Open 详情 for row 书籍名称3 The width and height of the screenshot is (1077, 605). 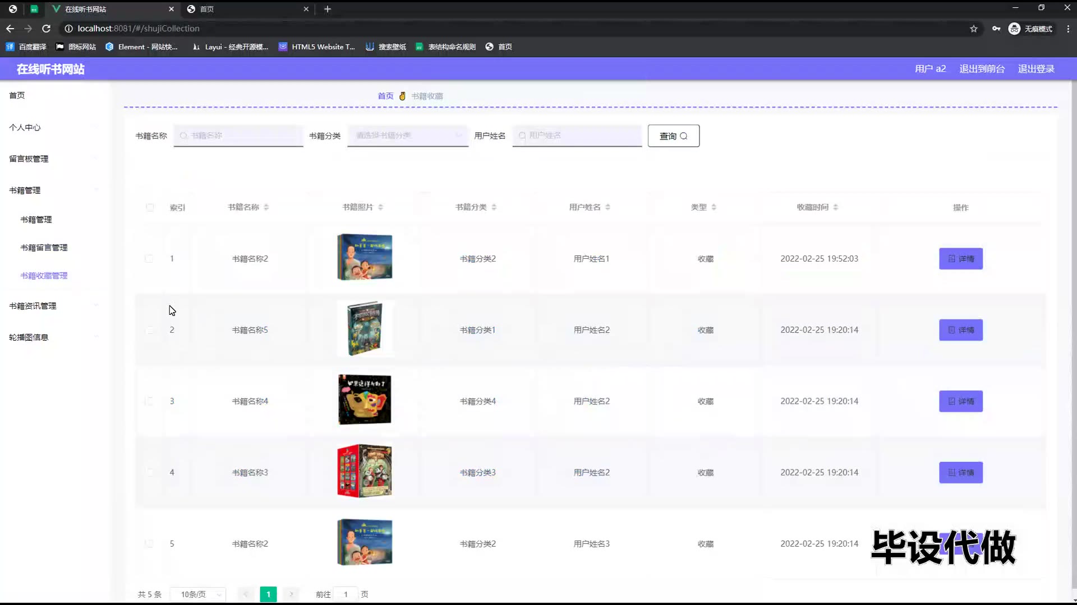click(x=961, y=472)
